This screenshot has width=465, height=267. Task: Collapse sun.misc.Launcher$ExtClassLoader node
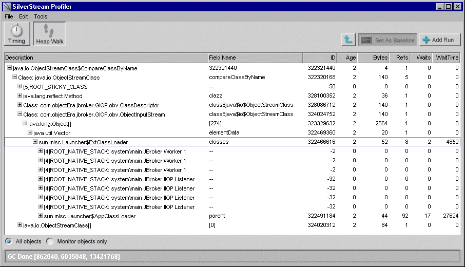pos(35,142)
